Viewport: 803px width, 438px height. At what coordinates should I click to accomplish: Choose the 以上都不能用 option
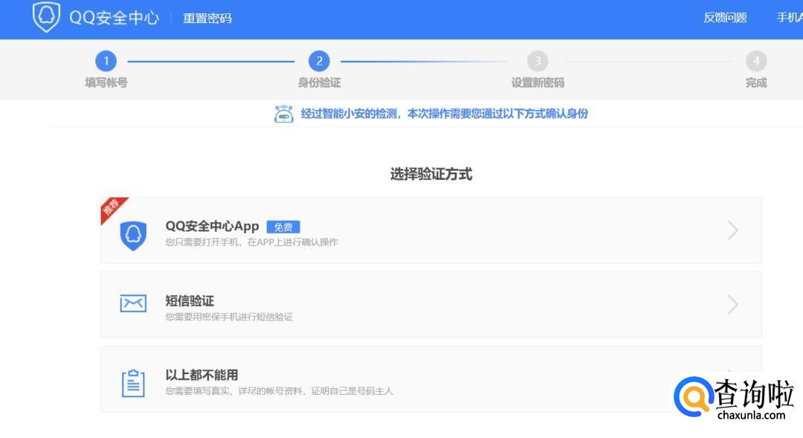431,379
